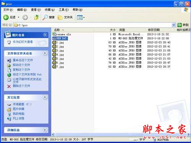Open the Back history dropdown arrow

(x=19, y=17)
